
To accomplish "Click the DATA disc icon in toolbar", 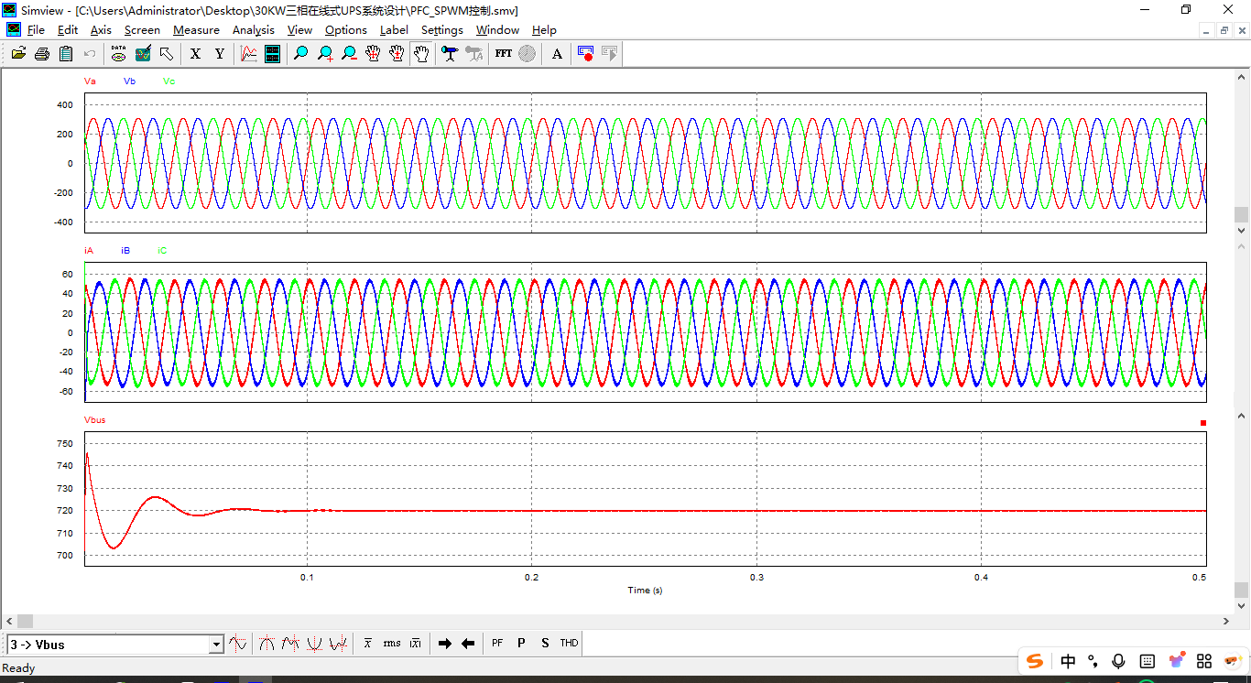I will (x=118, y=54).
